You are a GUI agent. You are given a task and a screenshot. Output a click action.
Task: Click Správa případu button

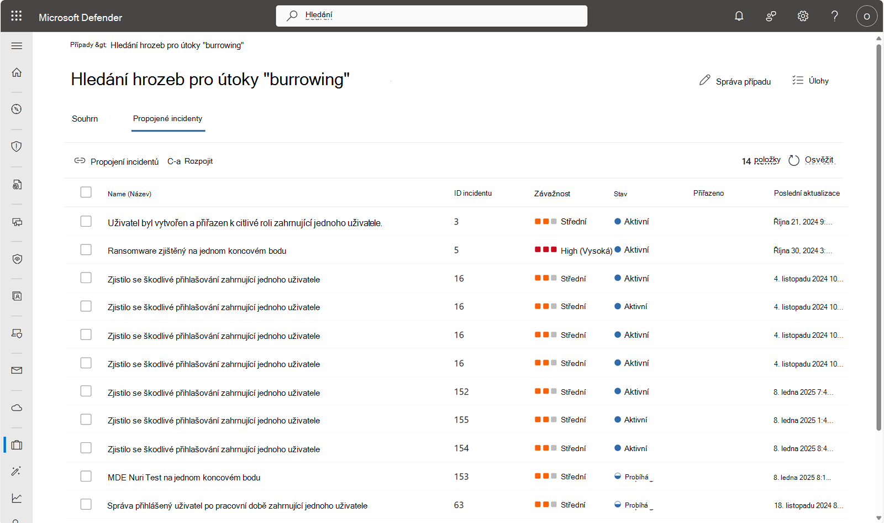coord(735,81)
